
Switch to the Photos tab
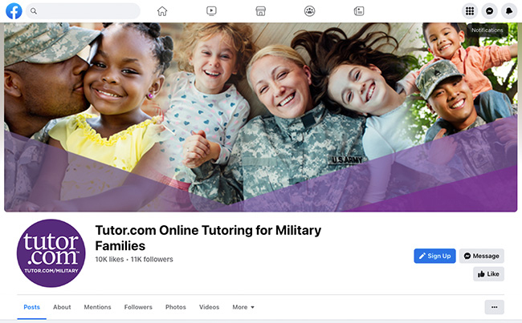176,307
